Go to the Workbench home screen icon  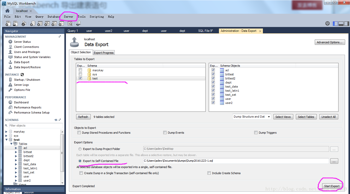(x=7, y=11)
